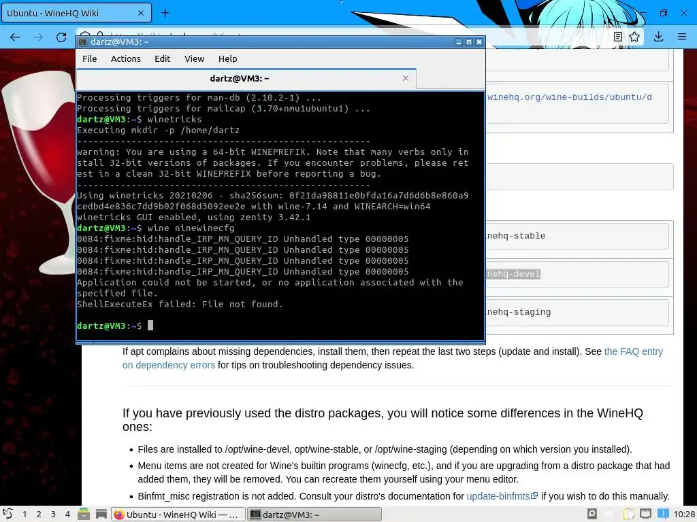The width and height of the screenshot is (697, 522).
Task: Open the update-binfmts external link
Action: (502, 496)
